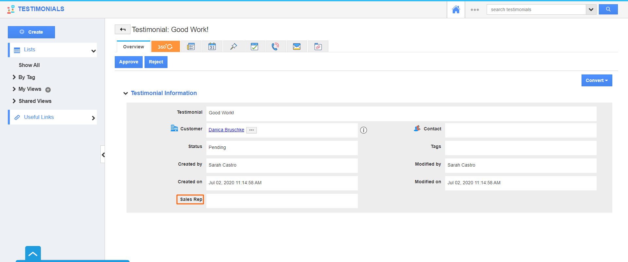
Task: Open the 360 degree view tab
Action: pyautogui.click(x=166, y=47)
